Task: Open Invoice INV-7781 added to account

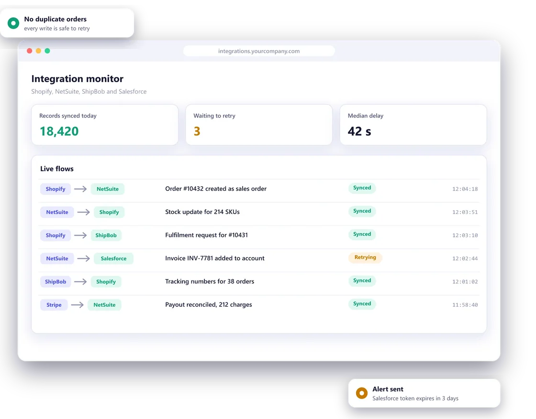Action: [215, 258]
